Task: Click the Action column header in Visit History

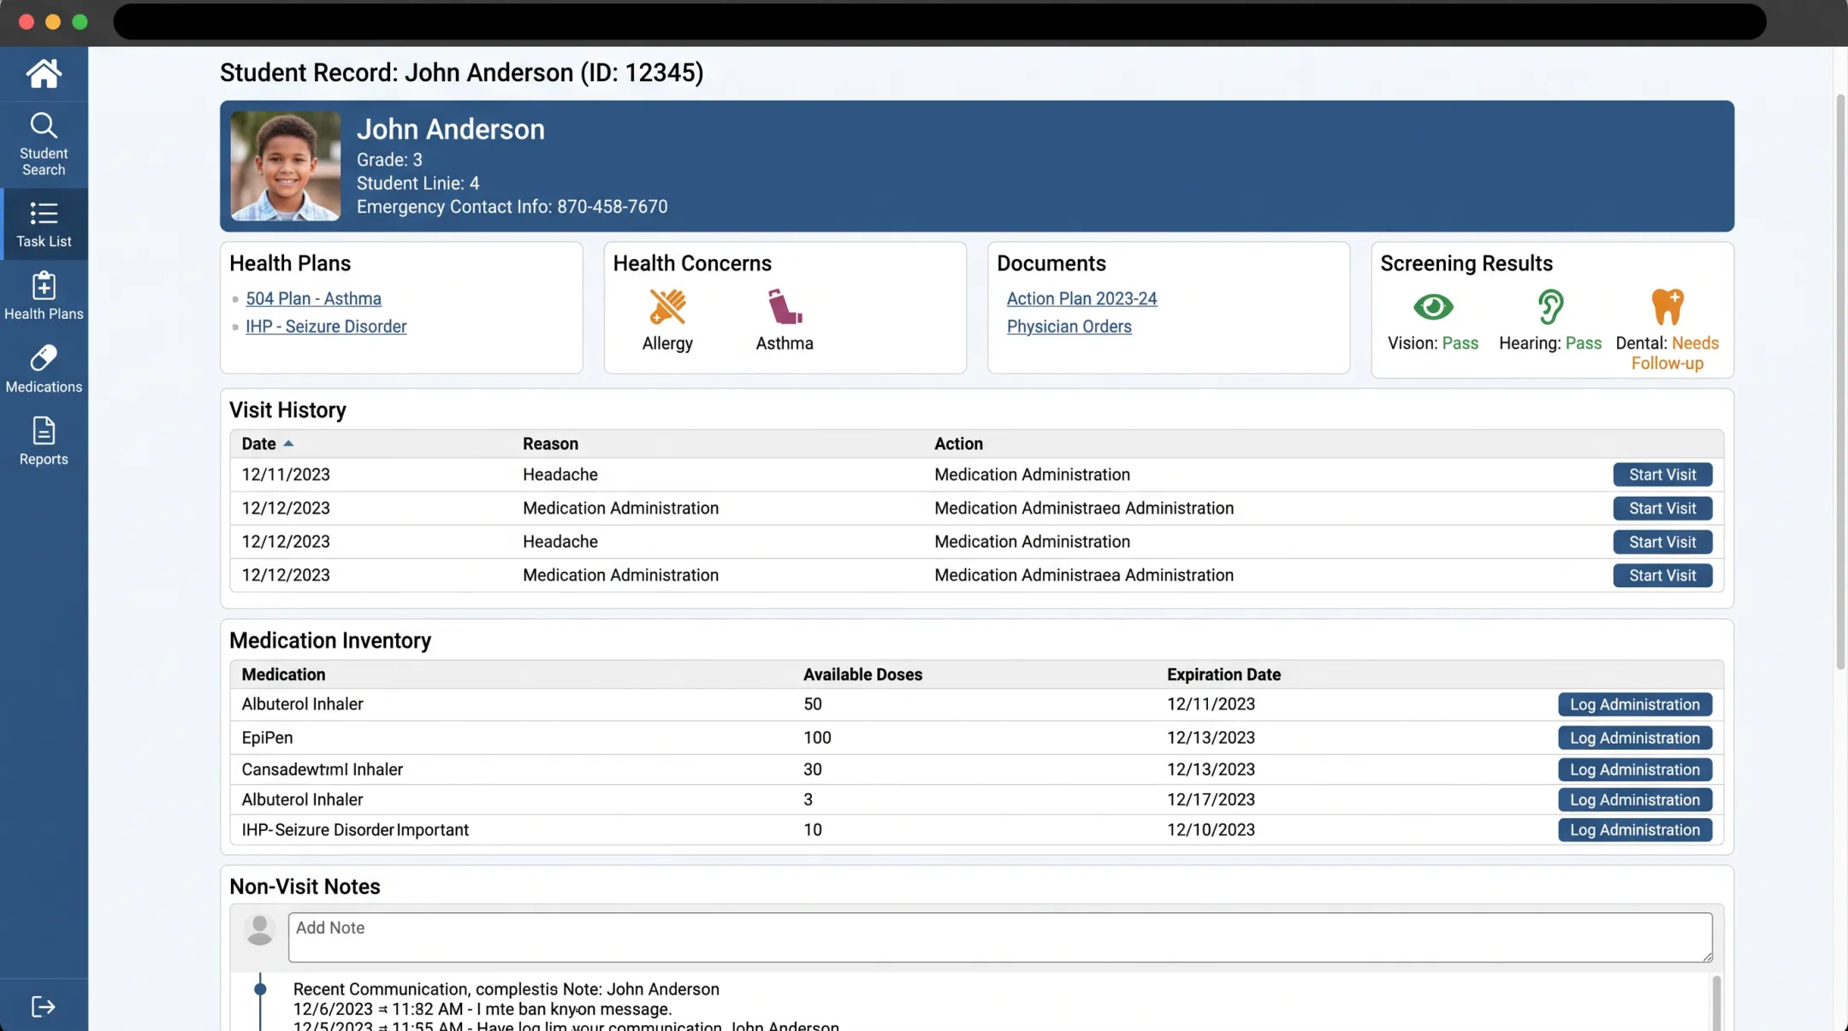Action: click(x=958, y=444)
